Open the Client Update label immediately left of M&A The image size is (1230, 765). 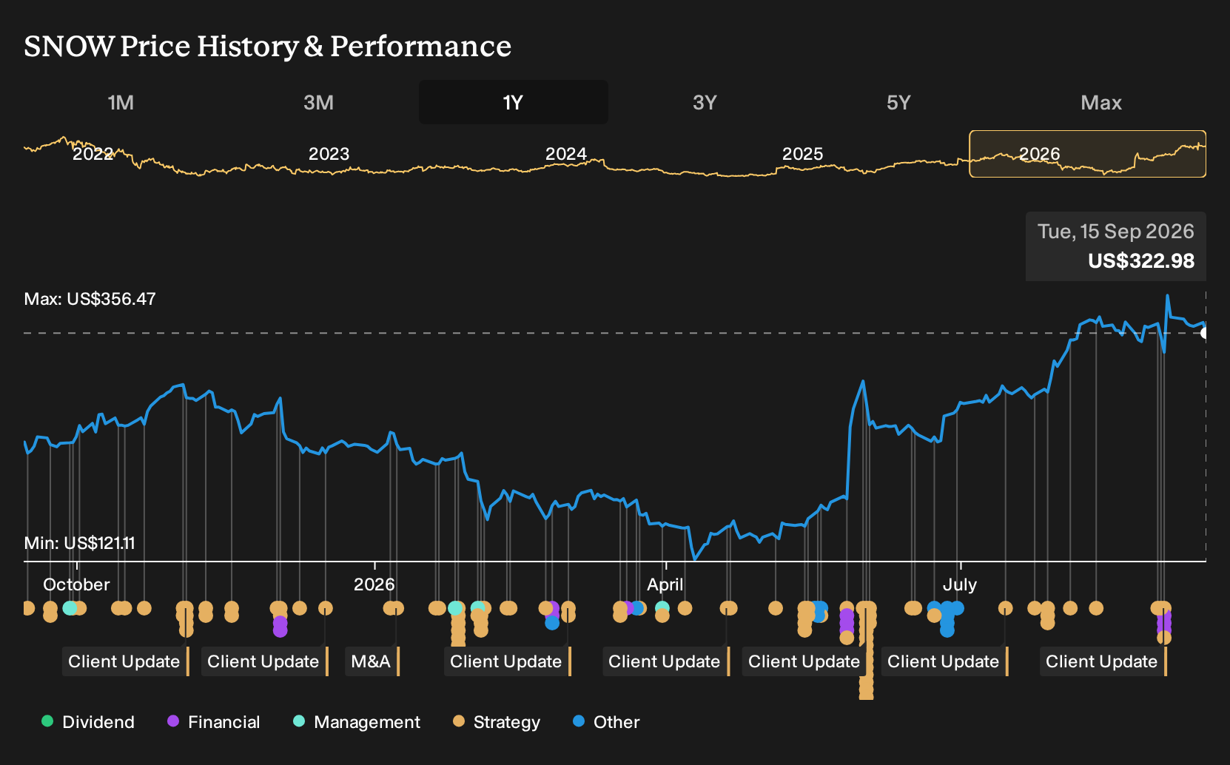pyautogui.click(x=265, y=661)
